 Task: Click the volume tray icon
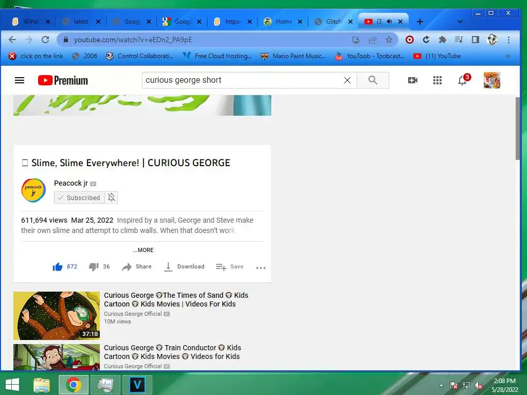[478, 385]
